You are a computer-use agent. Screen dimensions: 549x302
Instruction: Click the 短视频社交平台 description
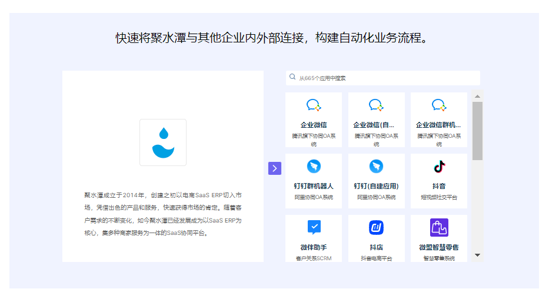pos(439,198)
